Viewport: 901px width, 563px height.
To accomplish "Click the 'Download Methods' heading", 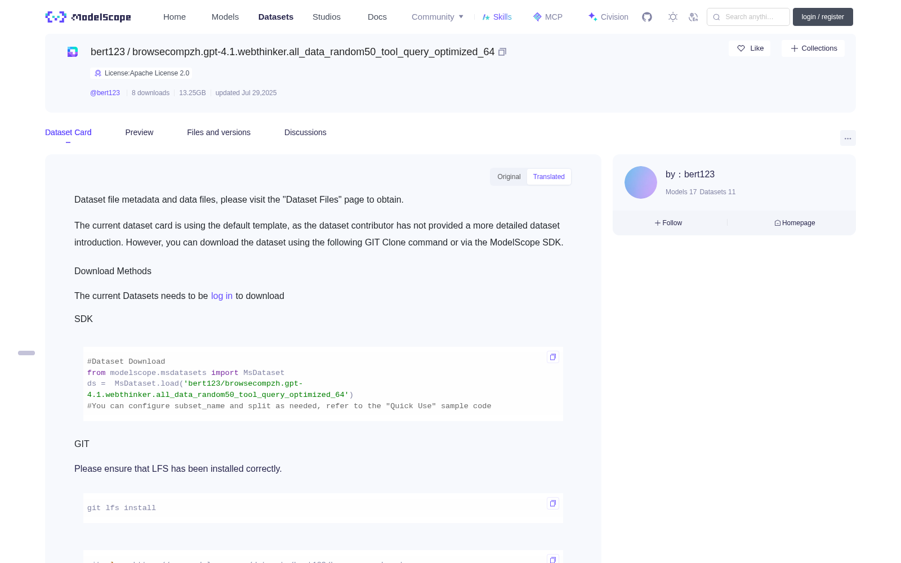I will 113,271.
